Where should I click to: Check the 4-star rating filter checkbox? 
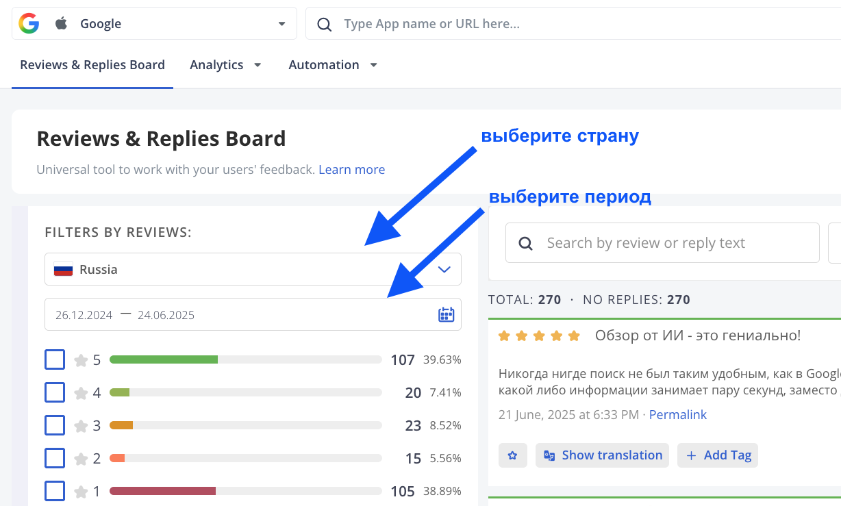55,392
